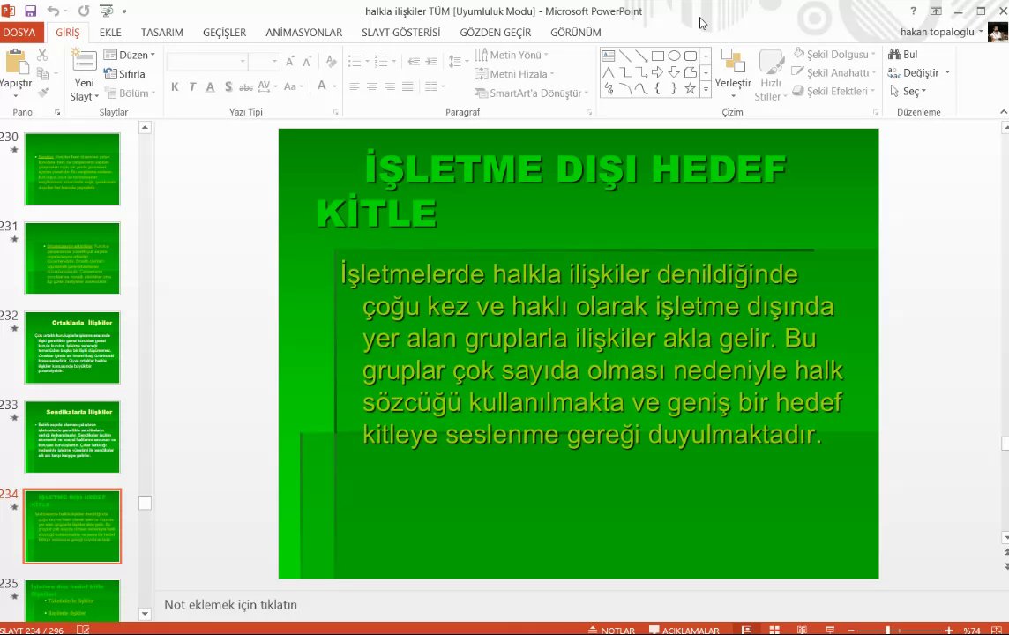Viewport: 1009px width, 635px height.
Task: Click zoom in plus button
Action: tap(948, 630)
